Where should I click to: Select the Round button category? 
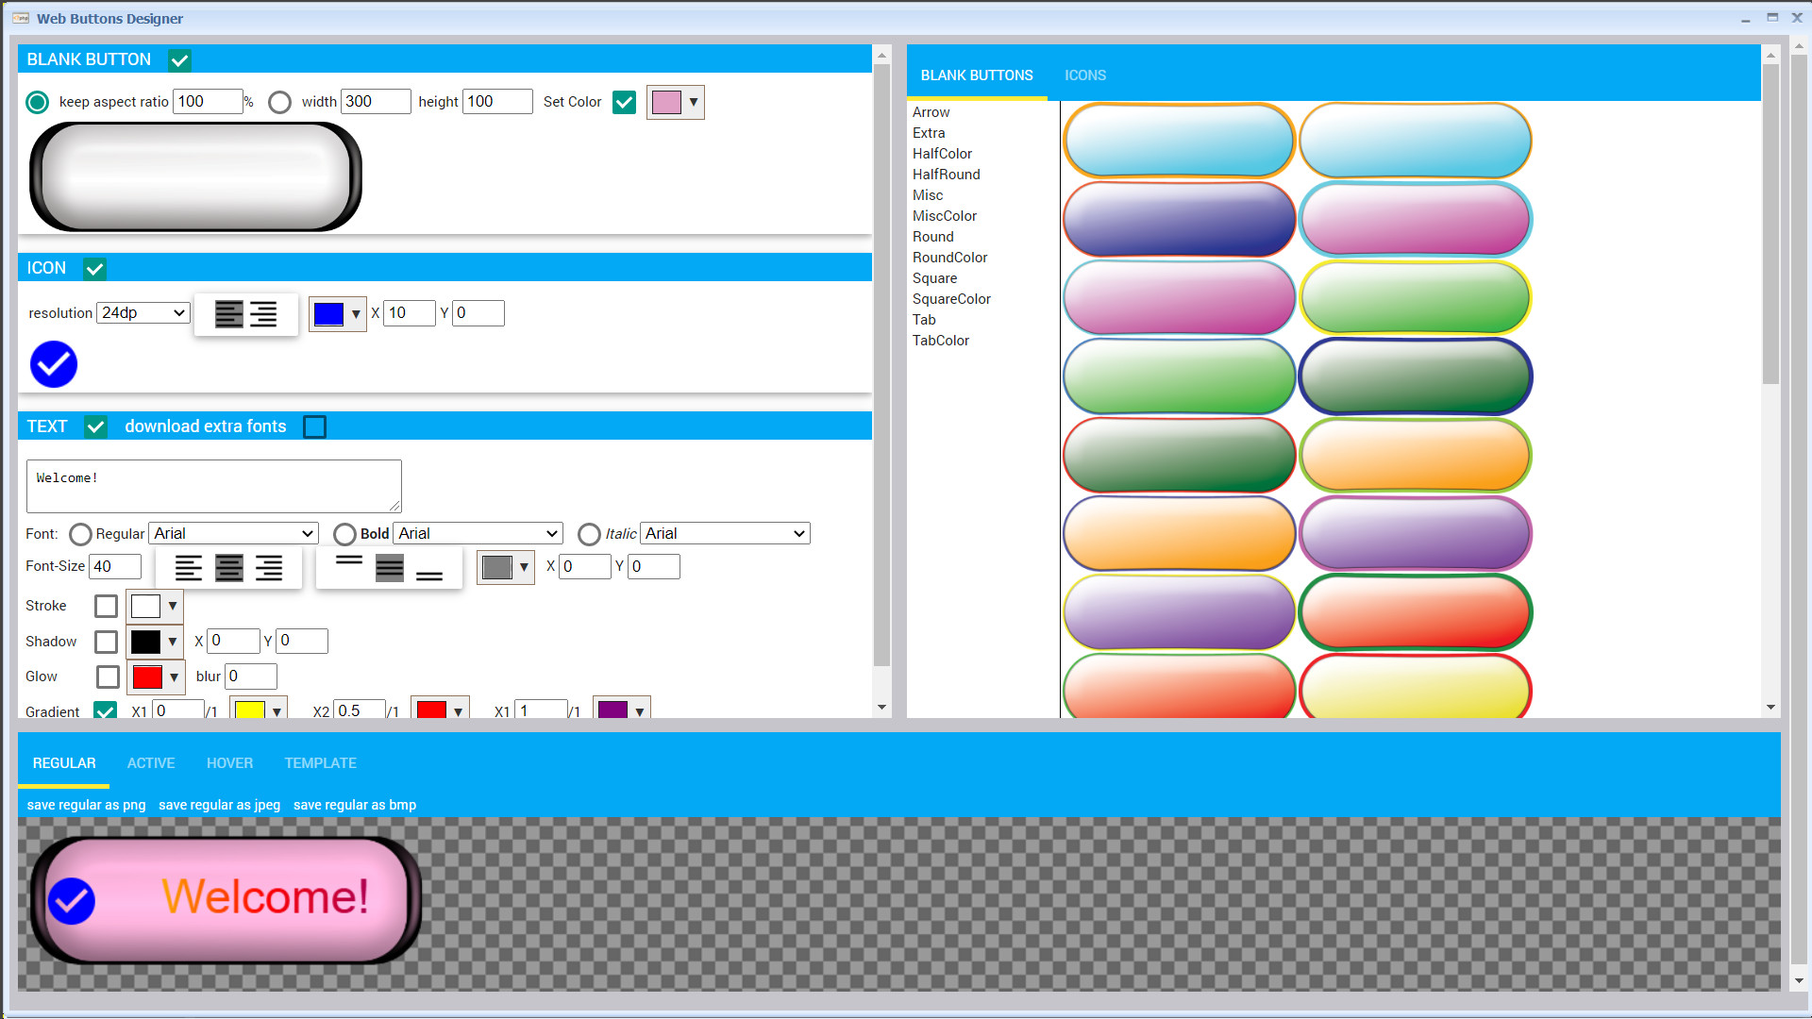[x=932, y=237]
